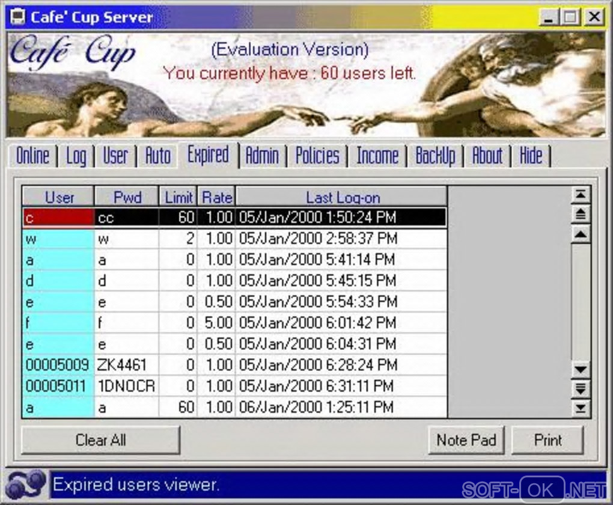Click log-on time 05/Jan/2000 6:28:24 PM

click(341, 366)
